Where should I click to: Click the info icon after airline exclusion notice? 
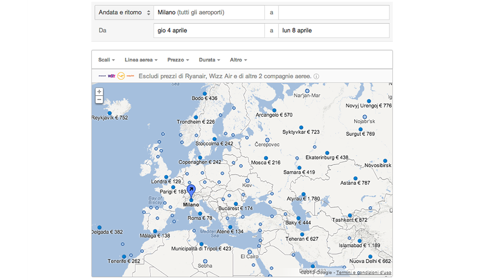(x=316, y=76)
